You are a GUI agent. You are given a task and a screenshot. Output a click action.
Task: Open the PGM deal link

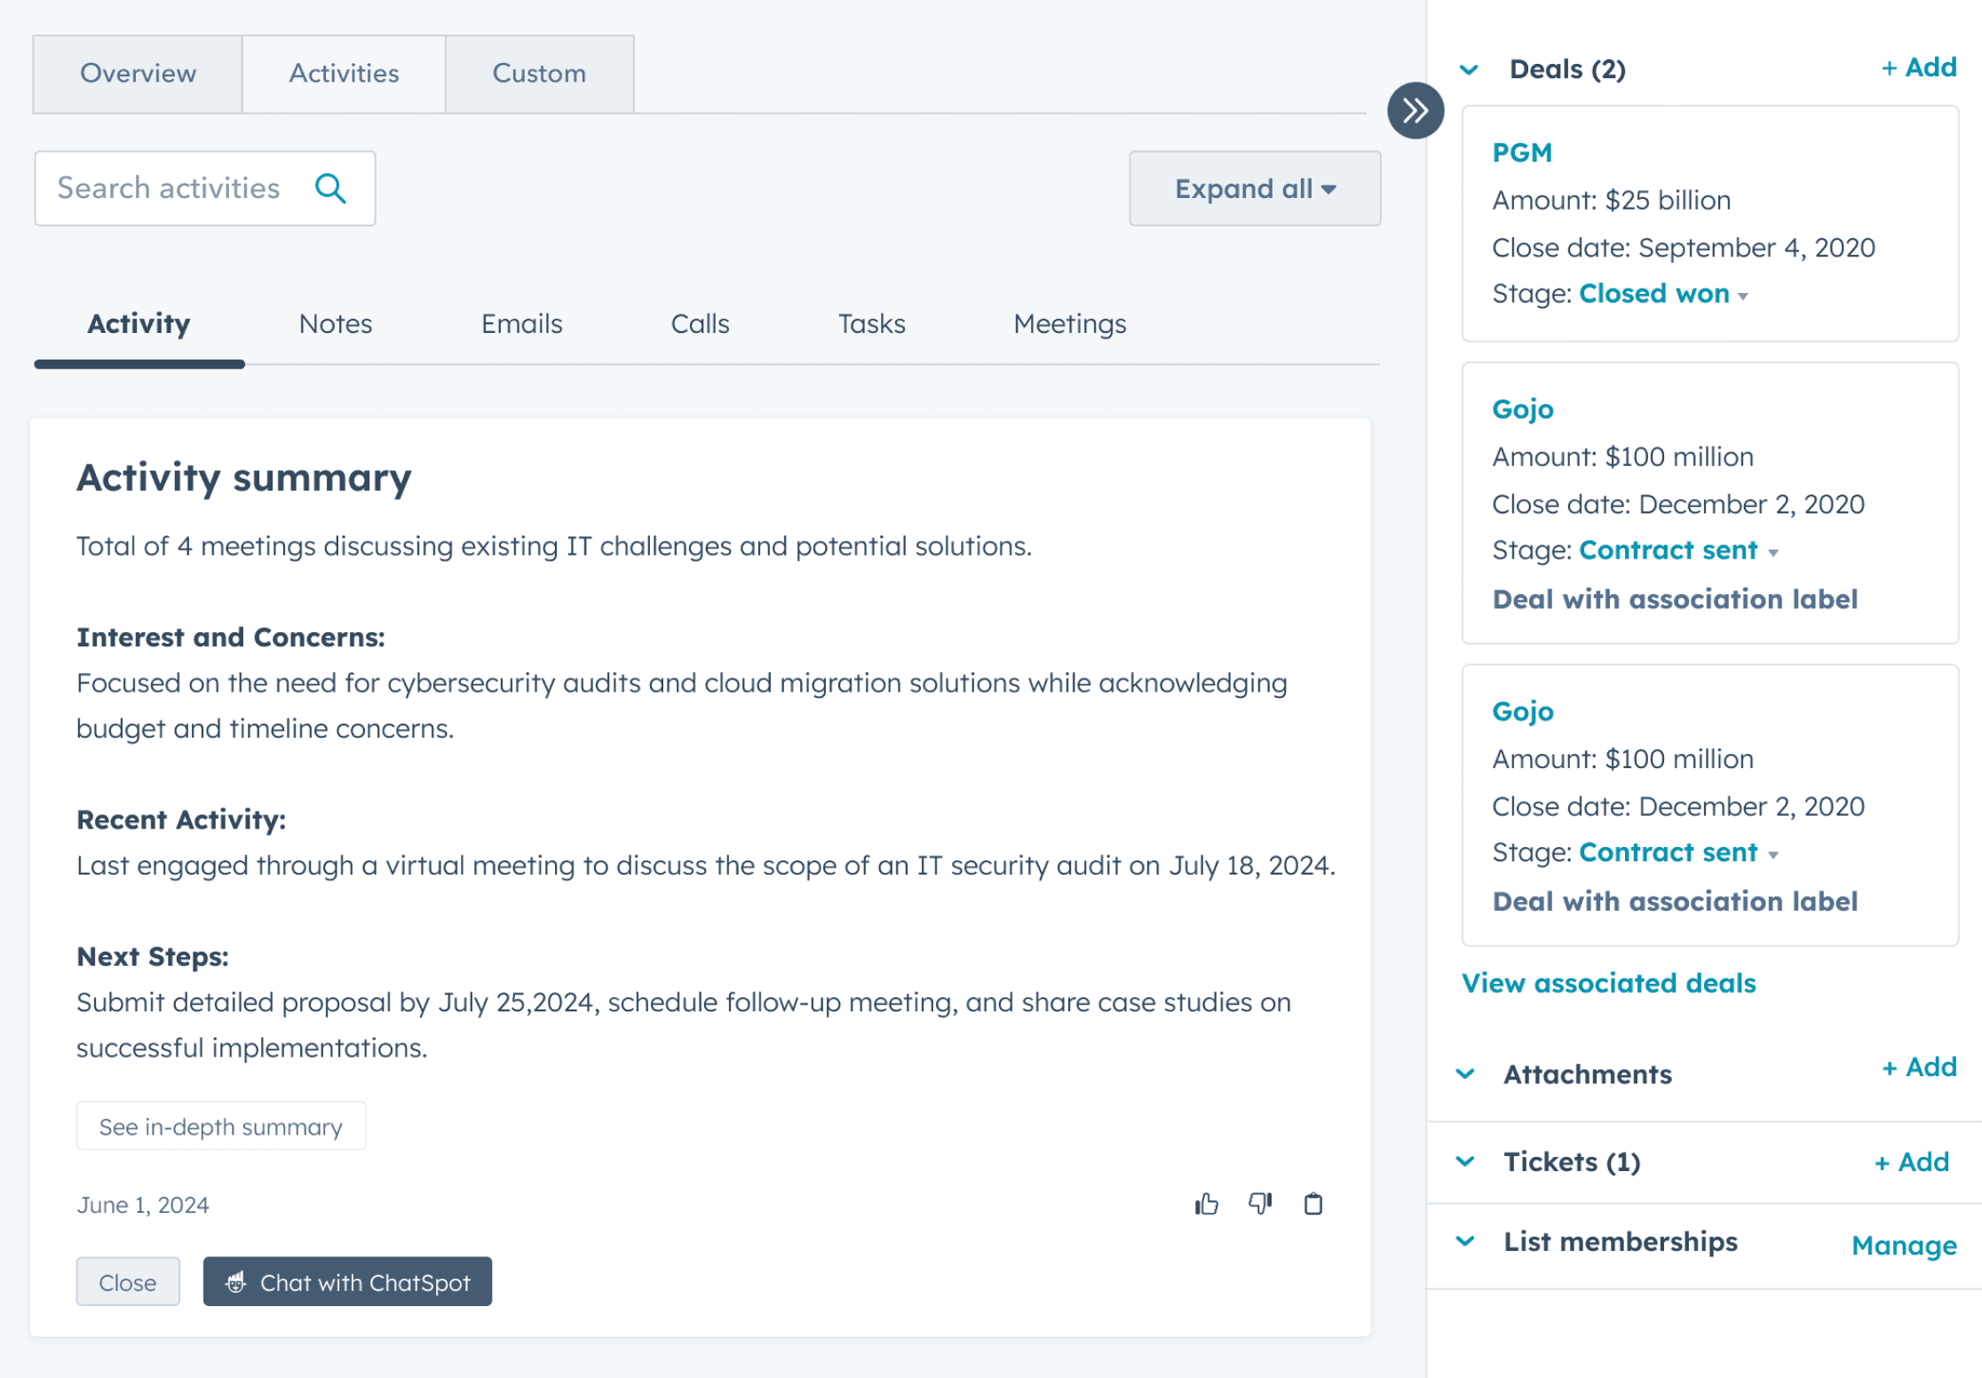point(1522,153)
